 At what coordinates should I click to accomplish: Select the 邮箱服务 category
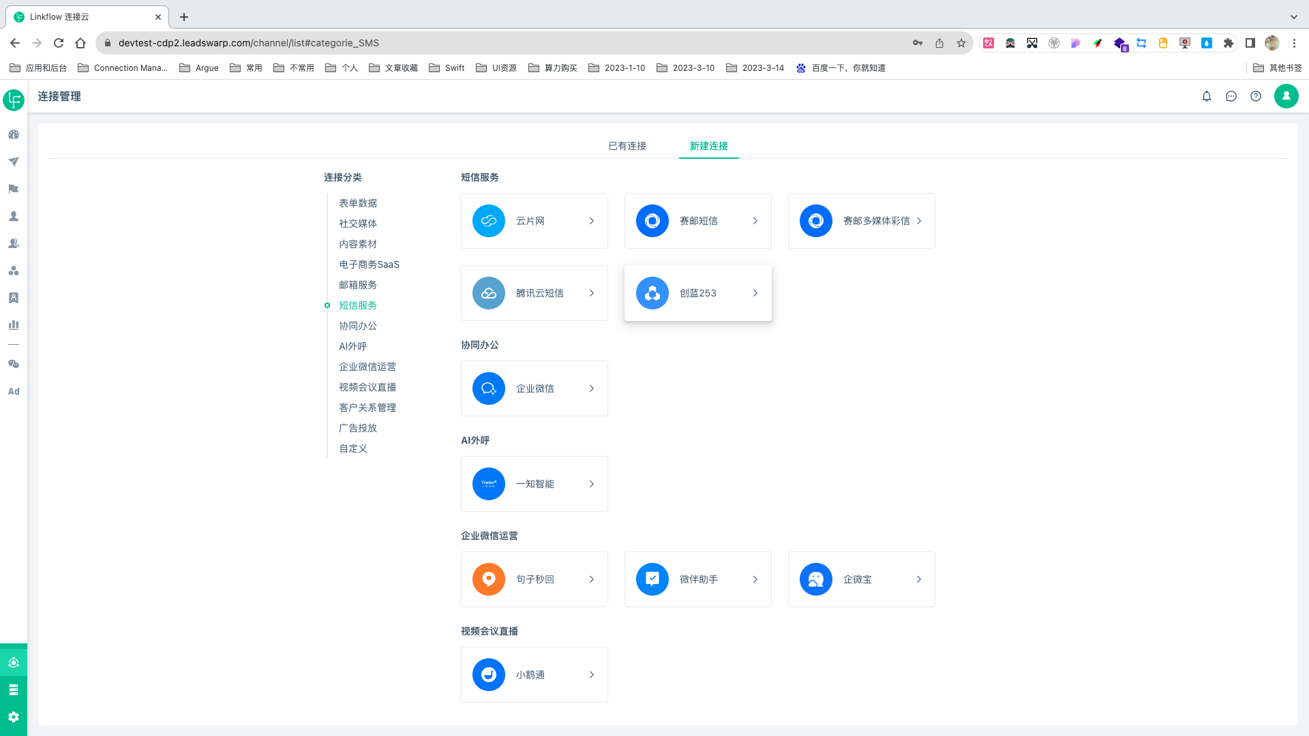pos(358,285)
